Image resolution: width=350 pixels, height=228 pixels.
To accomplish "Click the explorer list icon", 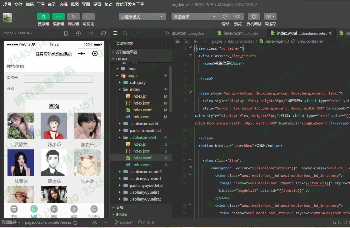I will (x=115, y=33).
